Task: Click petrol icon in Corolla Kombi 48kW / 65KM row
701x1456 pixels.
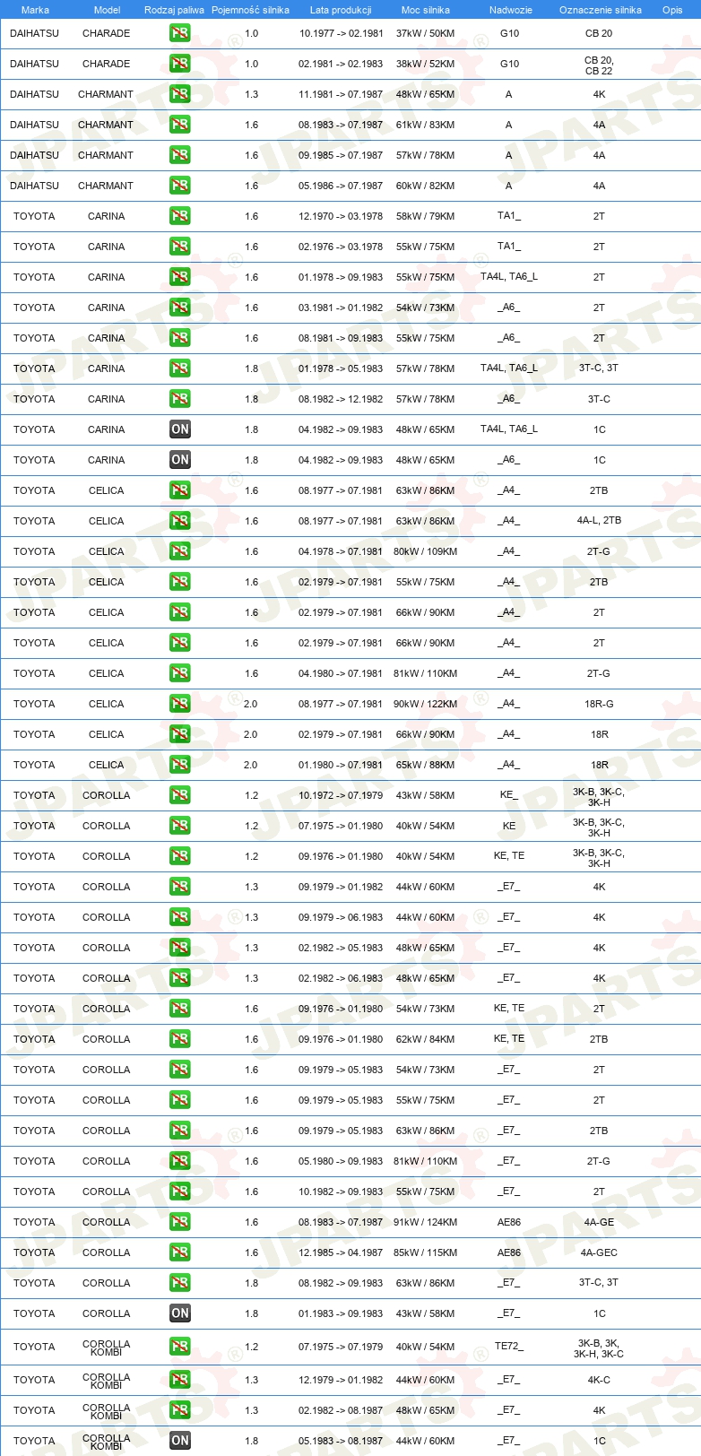Action: coord(180,1410)
